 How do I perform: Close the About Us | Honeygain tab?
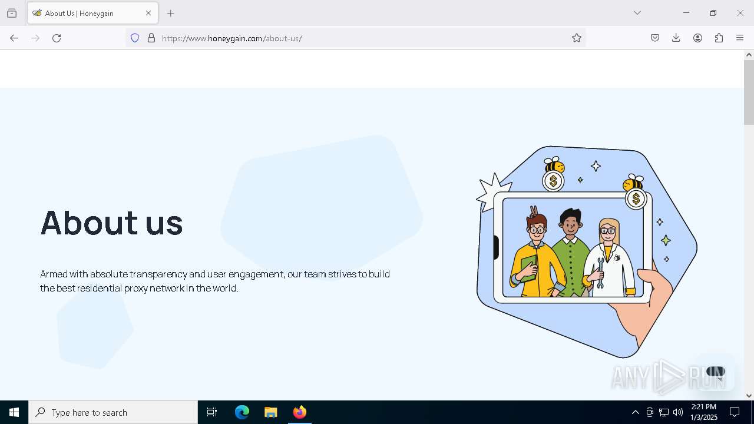[148, 13]
